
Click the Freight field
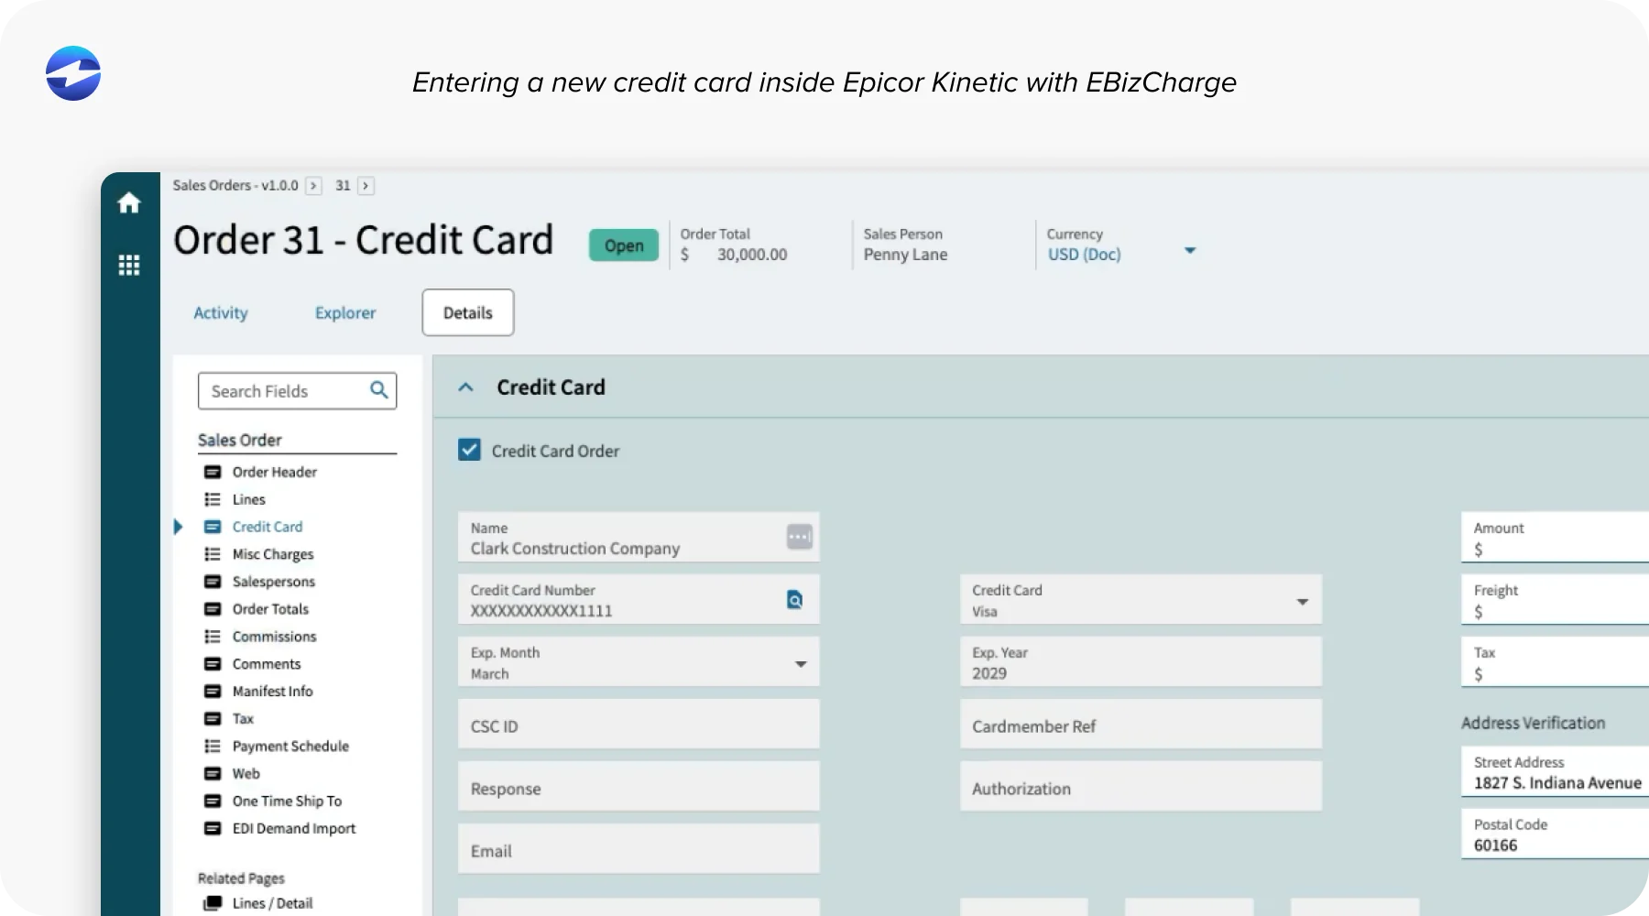coord(1555,600)
